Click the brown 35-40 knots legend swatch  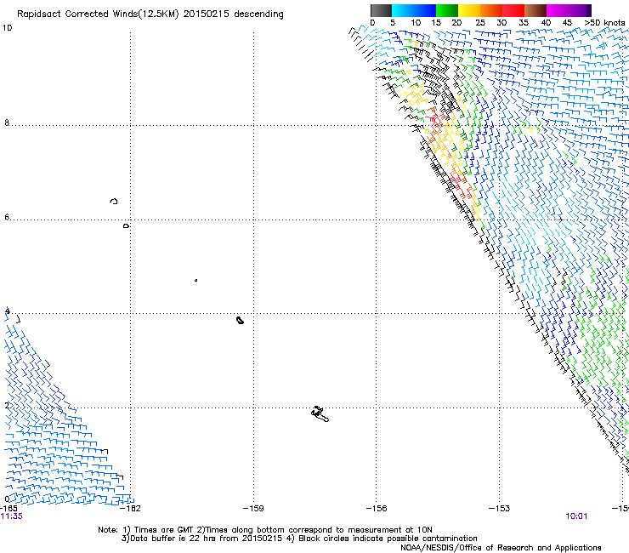coord(535,10)
